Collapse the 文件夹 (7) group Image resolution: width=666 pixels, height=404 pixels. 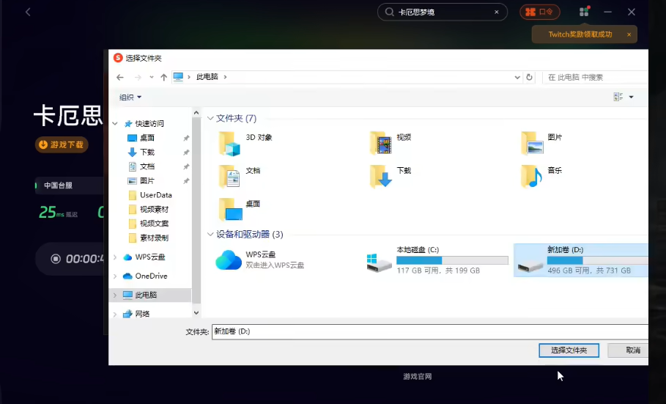(211, 119)
